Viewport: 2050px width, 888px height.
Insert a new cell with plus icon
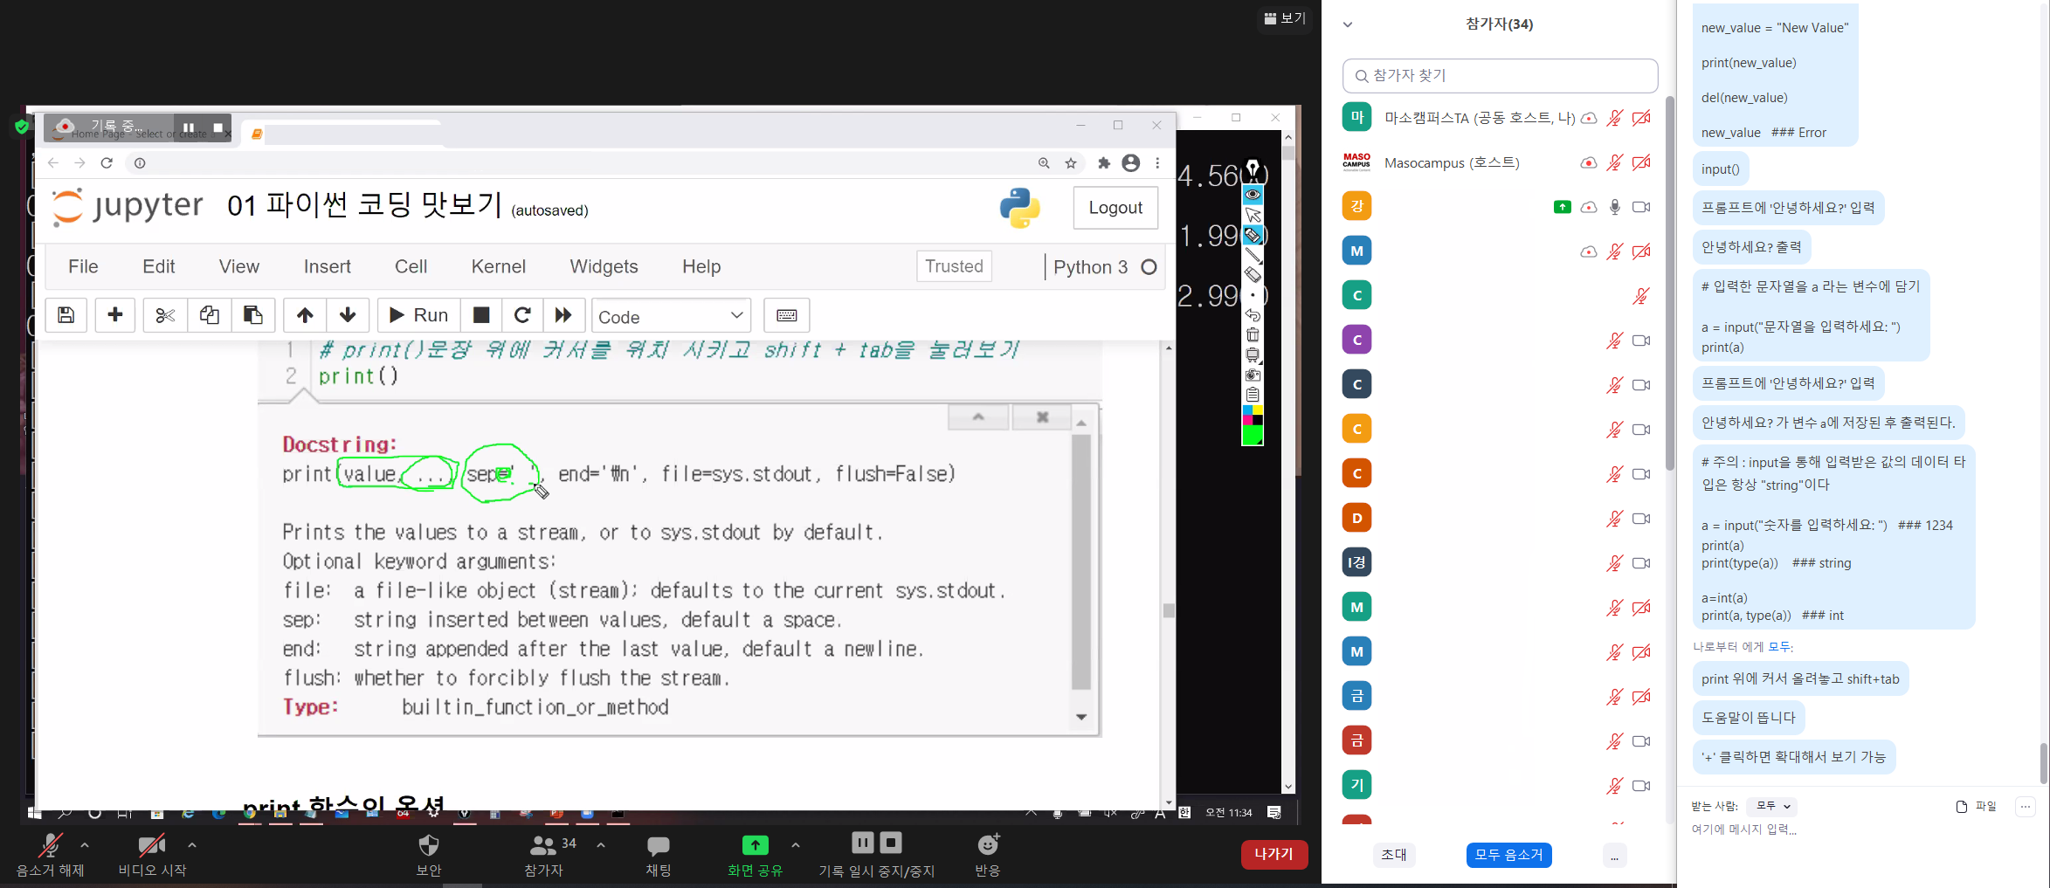[x=114, y=315]
